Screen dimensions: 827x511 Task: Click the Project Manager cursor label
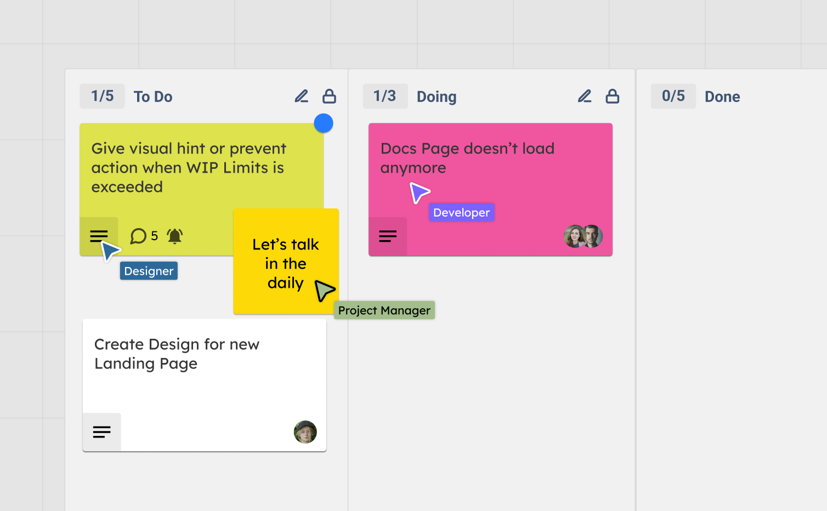pyautogui.click(x=384, y=310)
